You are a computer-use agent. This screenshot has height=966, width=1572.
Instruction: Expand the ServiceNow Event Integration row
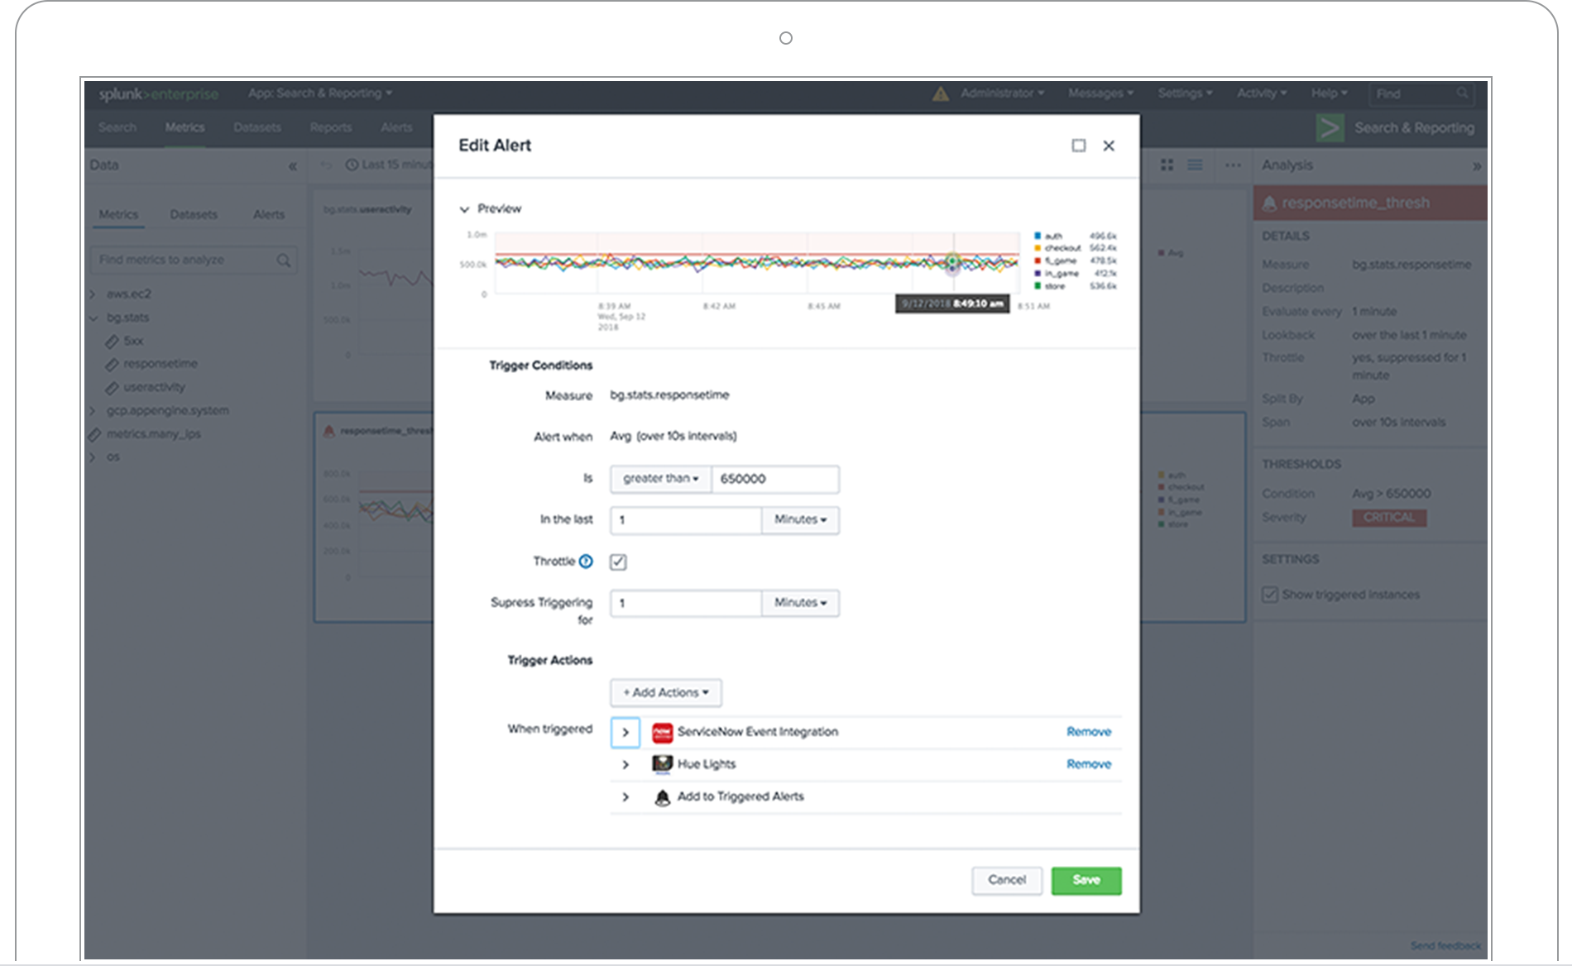pos(625,733)
